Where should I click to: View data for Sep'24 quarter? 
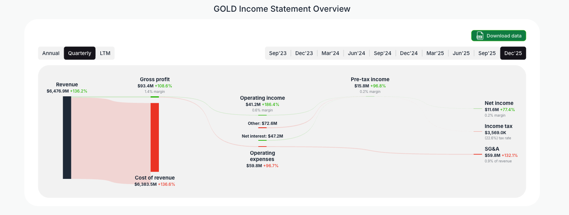pos(383,53)
